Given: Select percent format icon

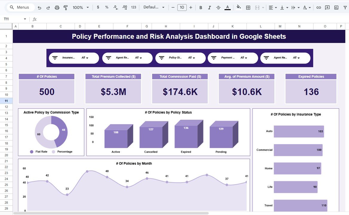Looking at the screenshot, I should [x=106, y=7].
